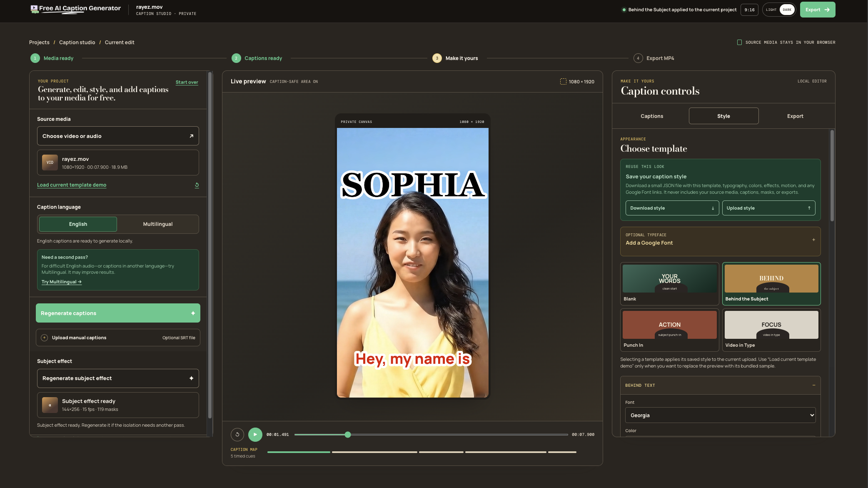Select the Punch In template thumbnail
The image size is (868, 488).
point(669,330)
